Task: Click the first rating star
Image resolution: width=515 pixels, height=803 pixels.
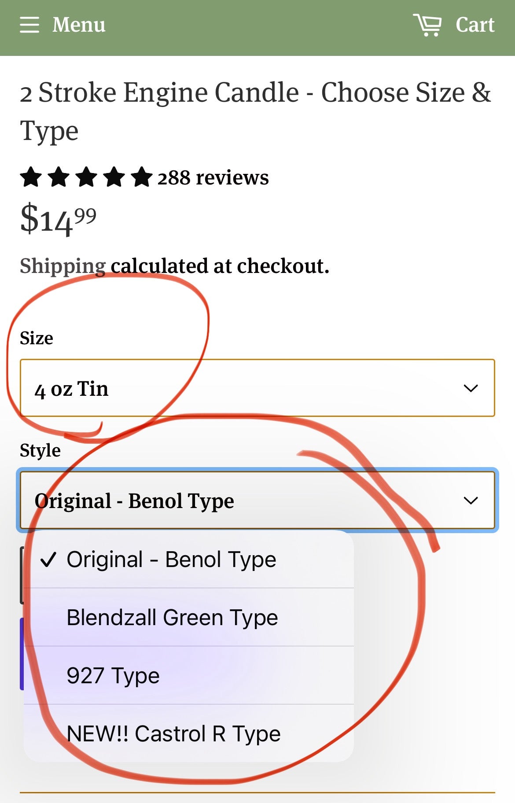Action: [x=31, y=177]
